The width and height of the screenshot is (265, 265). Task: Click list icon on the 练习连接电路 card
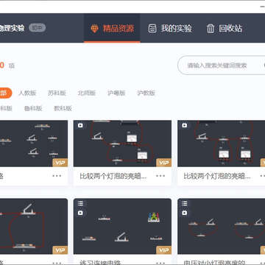[x=80, y=203]
